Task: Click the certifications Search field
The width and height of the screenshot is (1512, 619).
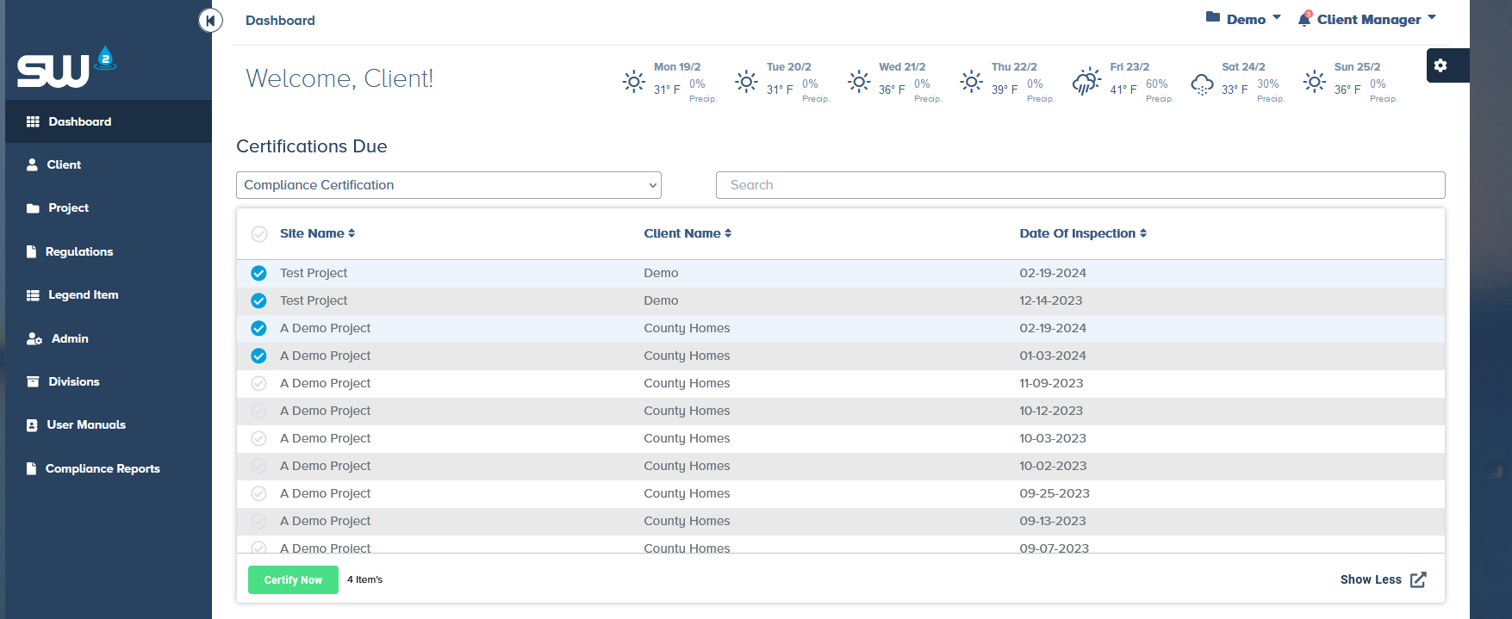Action: pos(1080,185)
